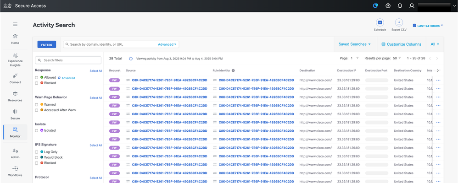This screenshot has width=458, height=183.
Task: Click the FILTERS button
Action: [47, 44]
